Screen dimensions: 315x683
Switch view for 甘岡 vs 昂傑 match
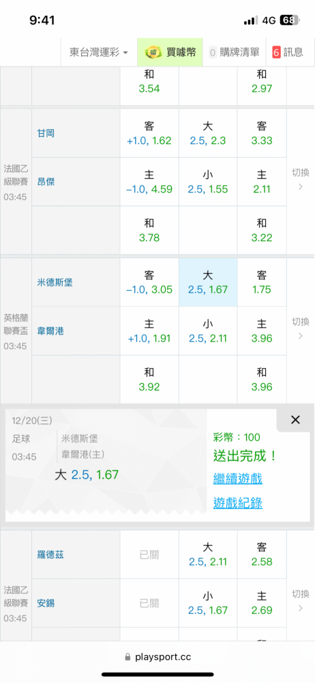tap(300, 180)
